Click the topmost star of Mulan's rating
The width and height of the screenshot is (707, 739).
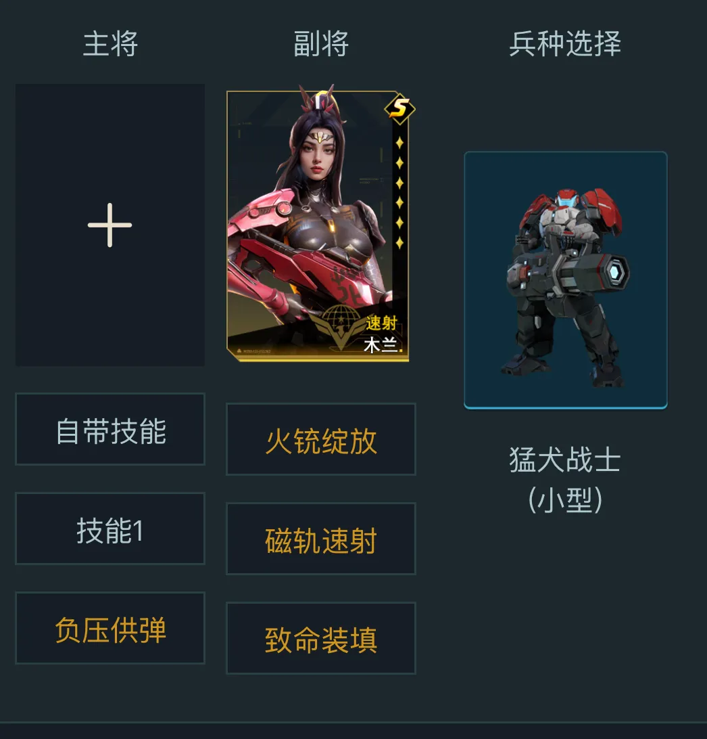(x=399, y=142)
